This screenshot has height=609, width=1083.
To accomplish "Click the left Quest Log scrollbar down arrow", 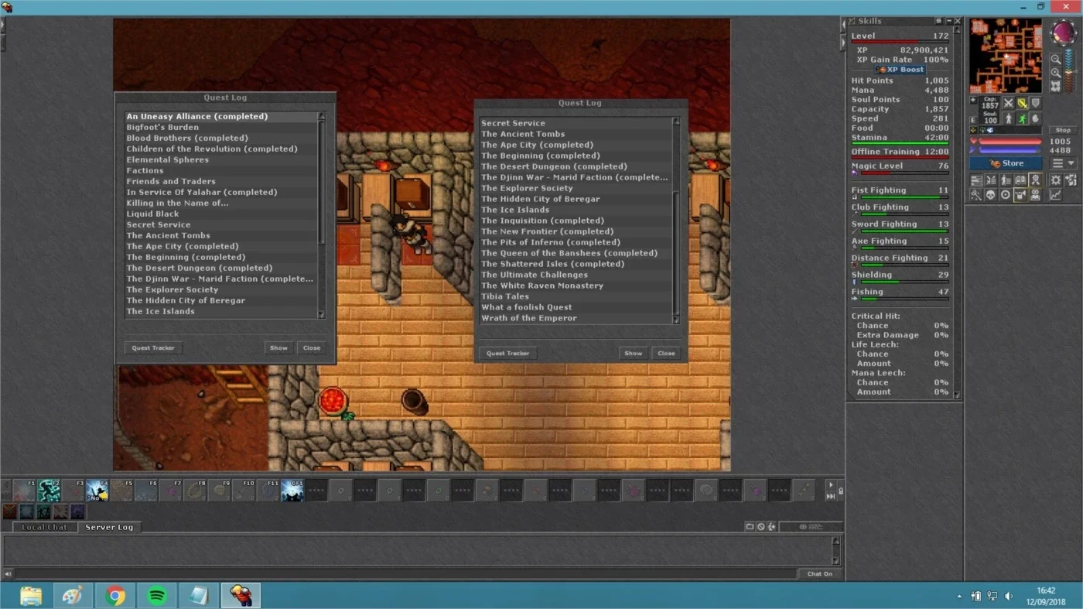I will pyautogui.click(x=322, y=314).
